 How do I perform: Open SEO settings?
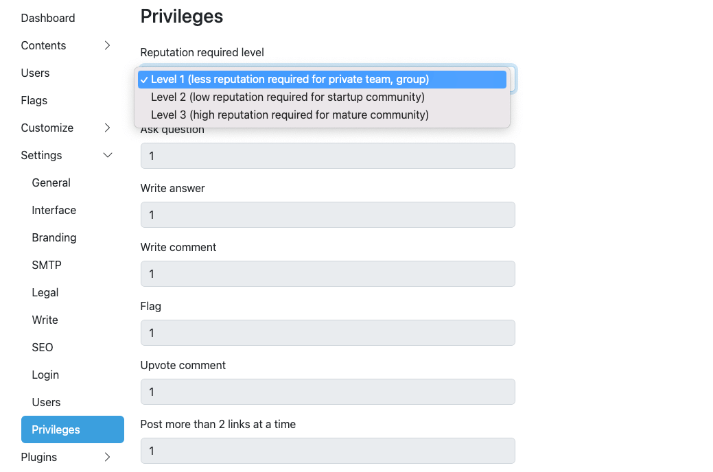coord(43,347)
